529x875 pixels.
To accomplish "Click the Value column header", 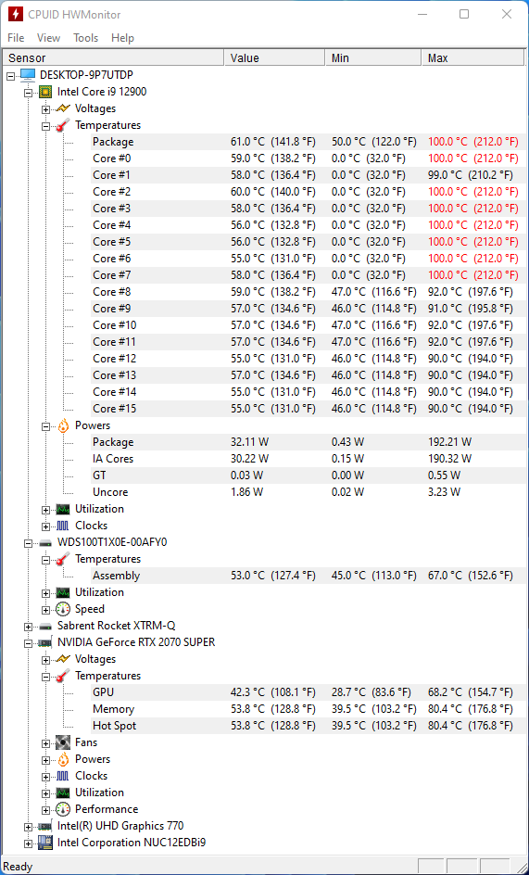I will pyautogui.click(x=275, y=58).
